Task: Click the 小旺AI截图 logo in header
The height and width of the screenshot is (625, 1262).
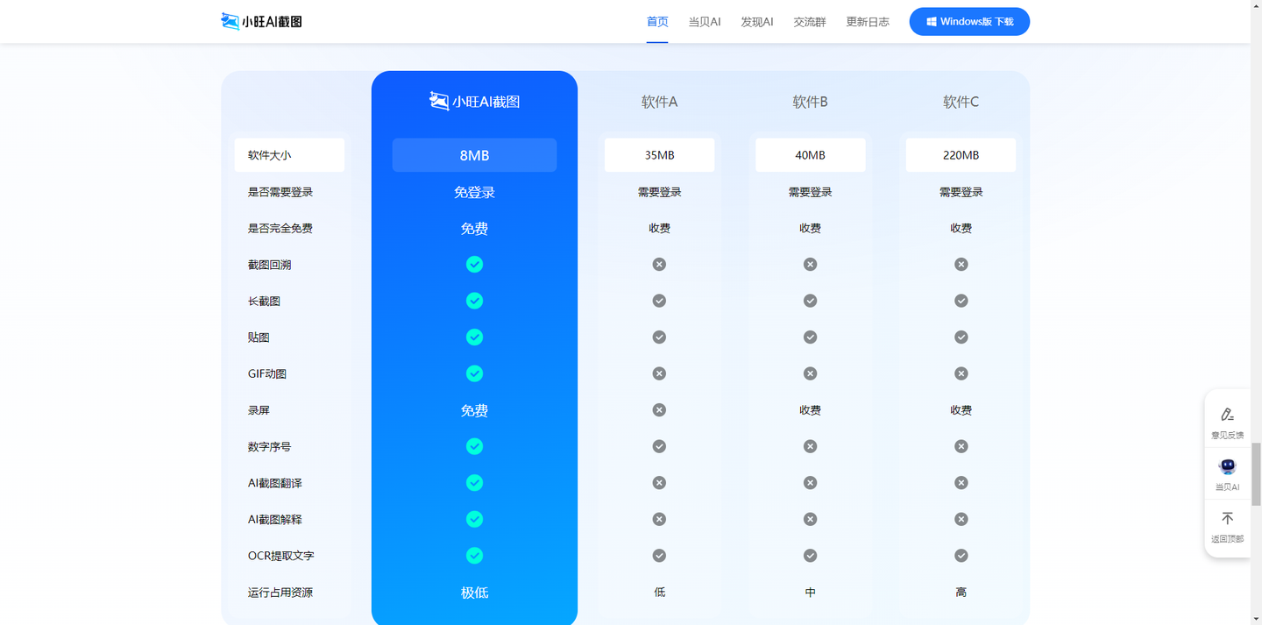Action: [x=261, y=21]
